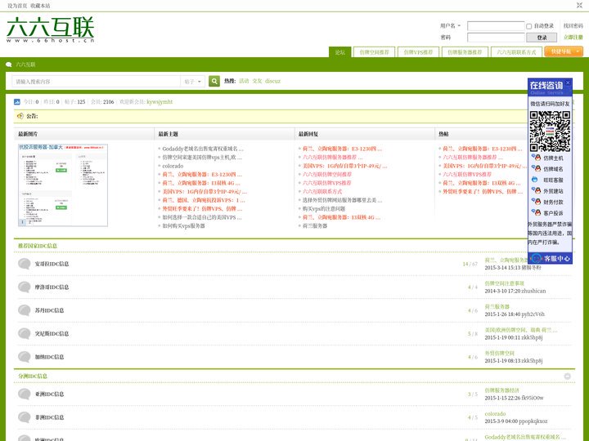Select the 仿牌VPS推荐 tab
Image resolution: width=589 pixels, height=441 pixels.
tap(418, 52)
